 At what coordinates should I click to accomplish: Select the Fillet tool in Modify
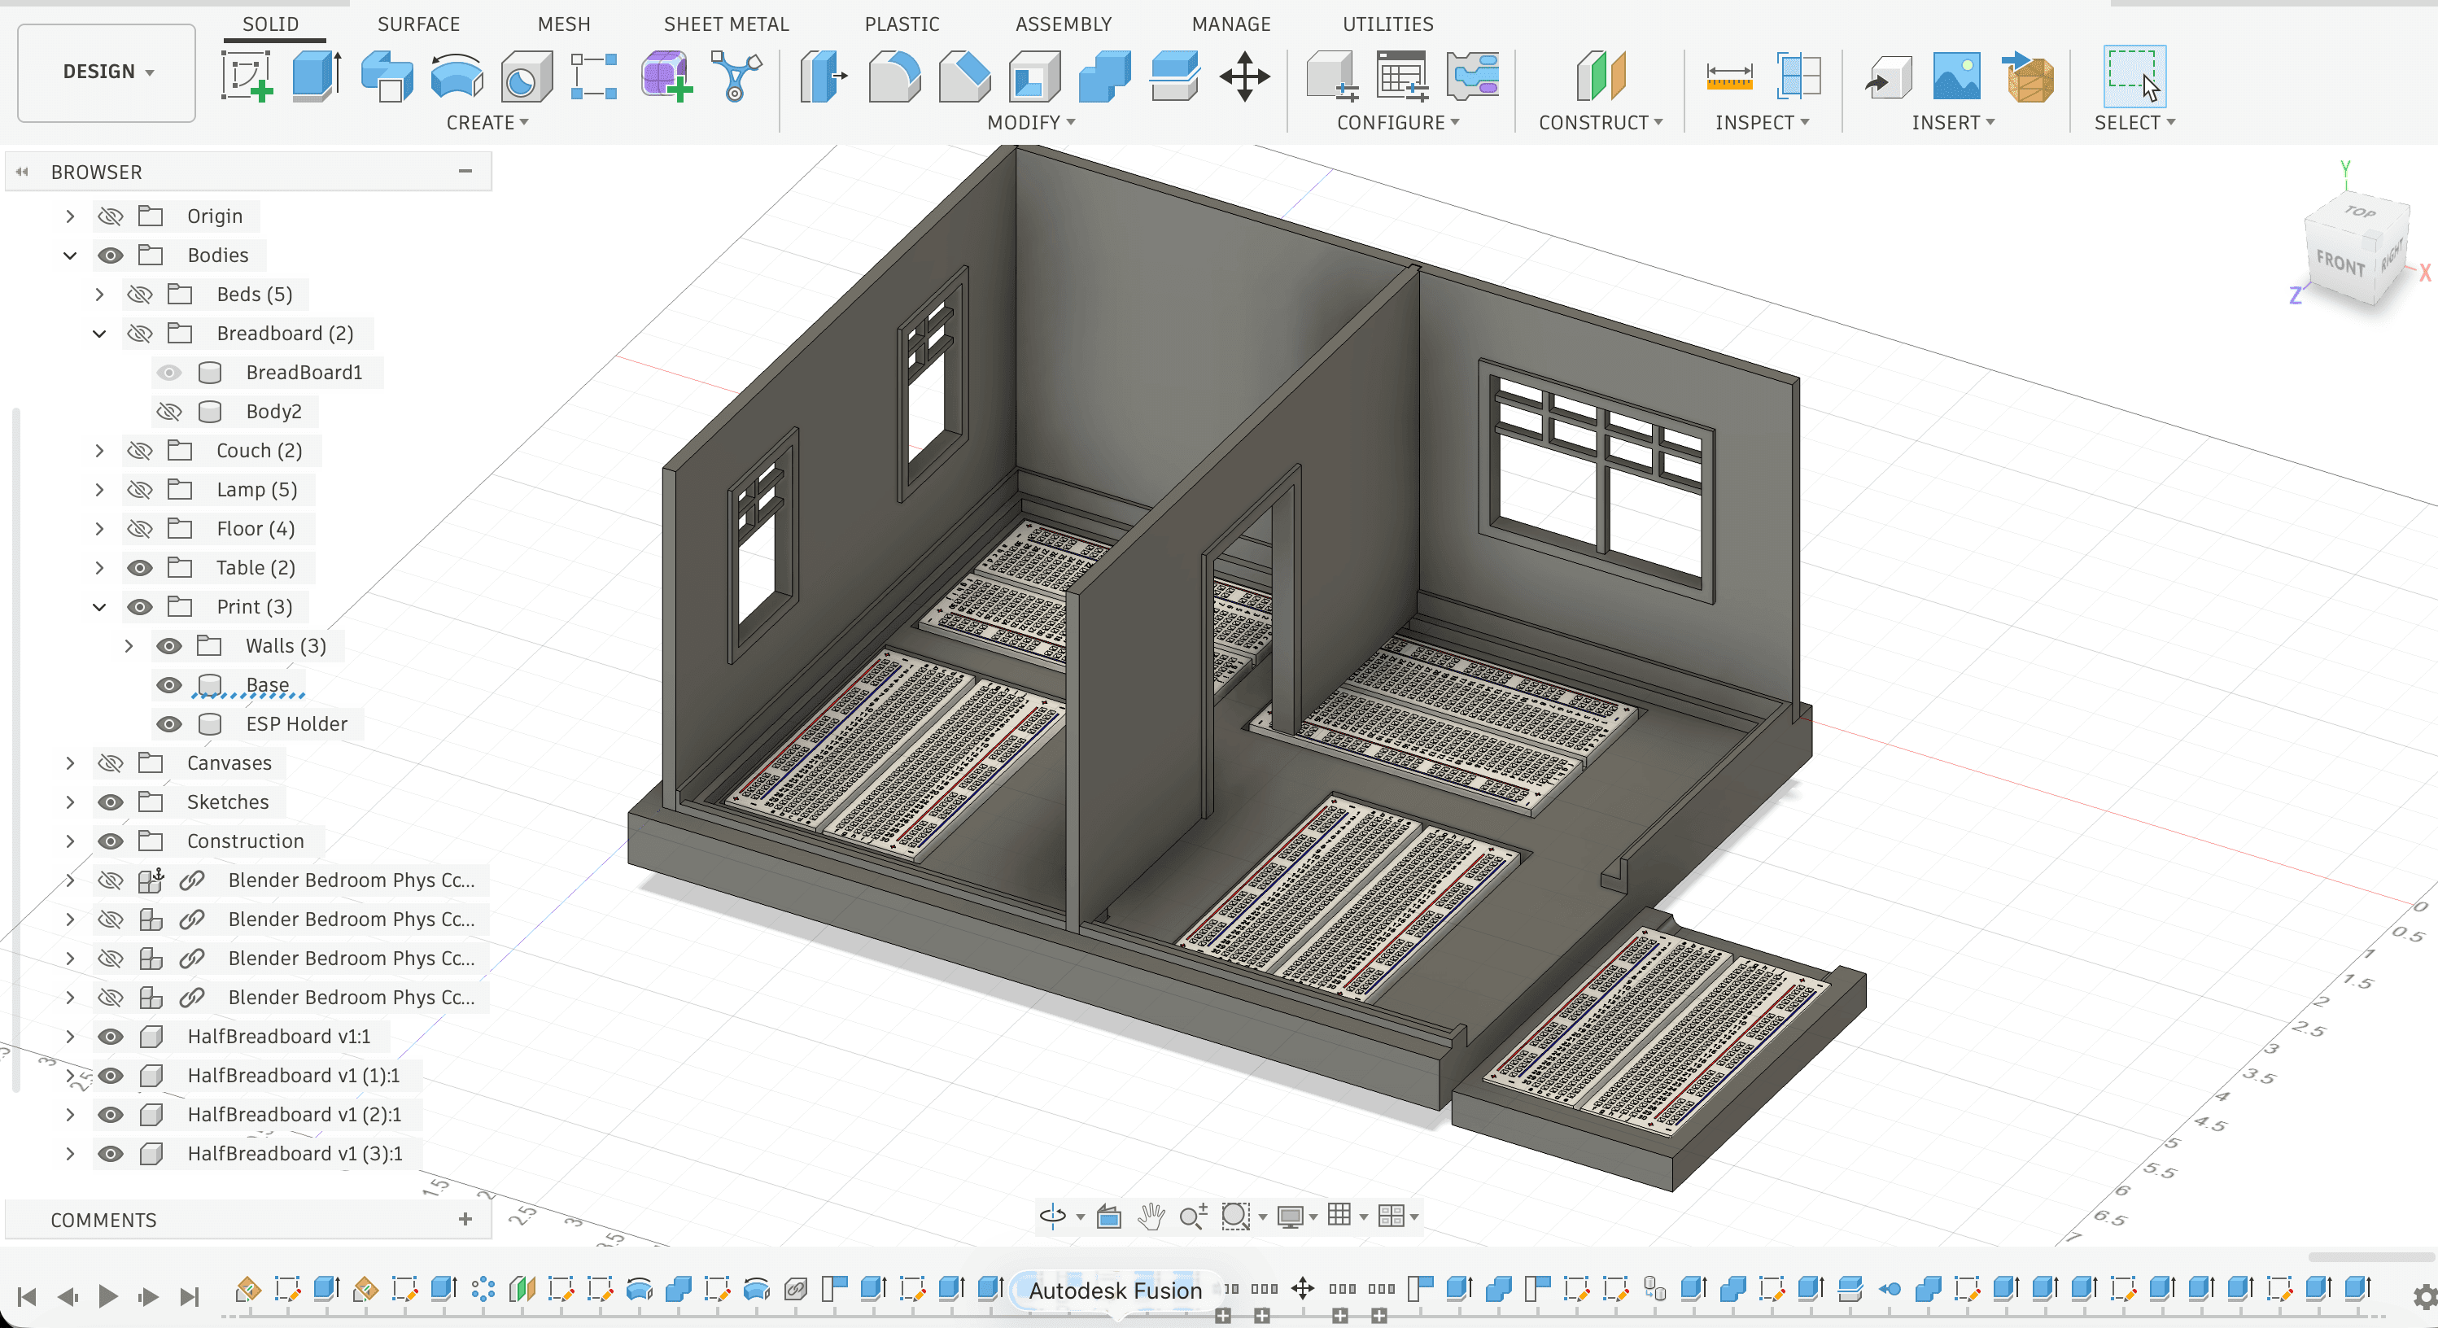pos(893,76)
